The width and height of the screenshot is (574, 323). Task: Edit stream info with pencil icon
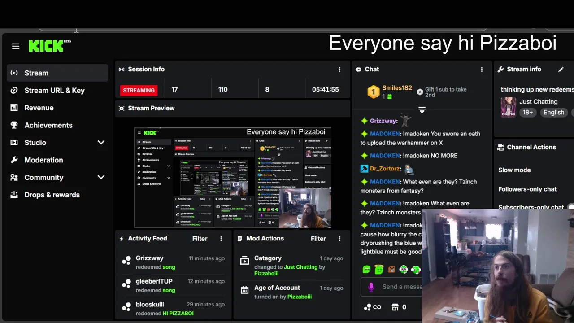561,70
